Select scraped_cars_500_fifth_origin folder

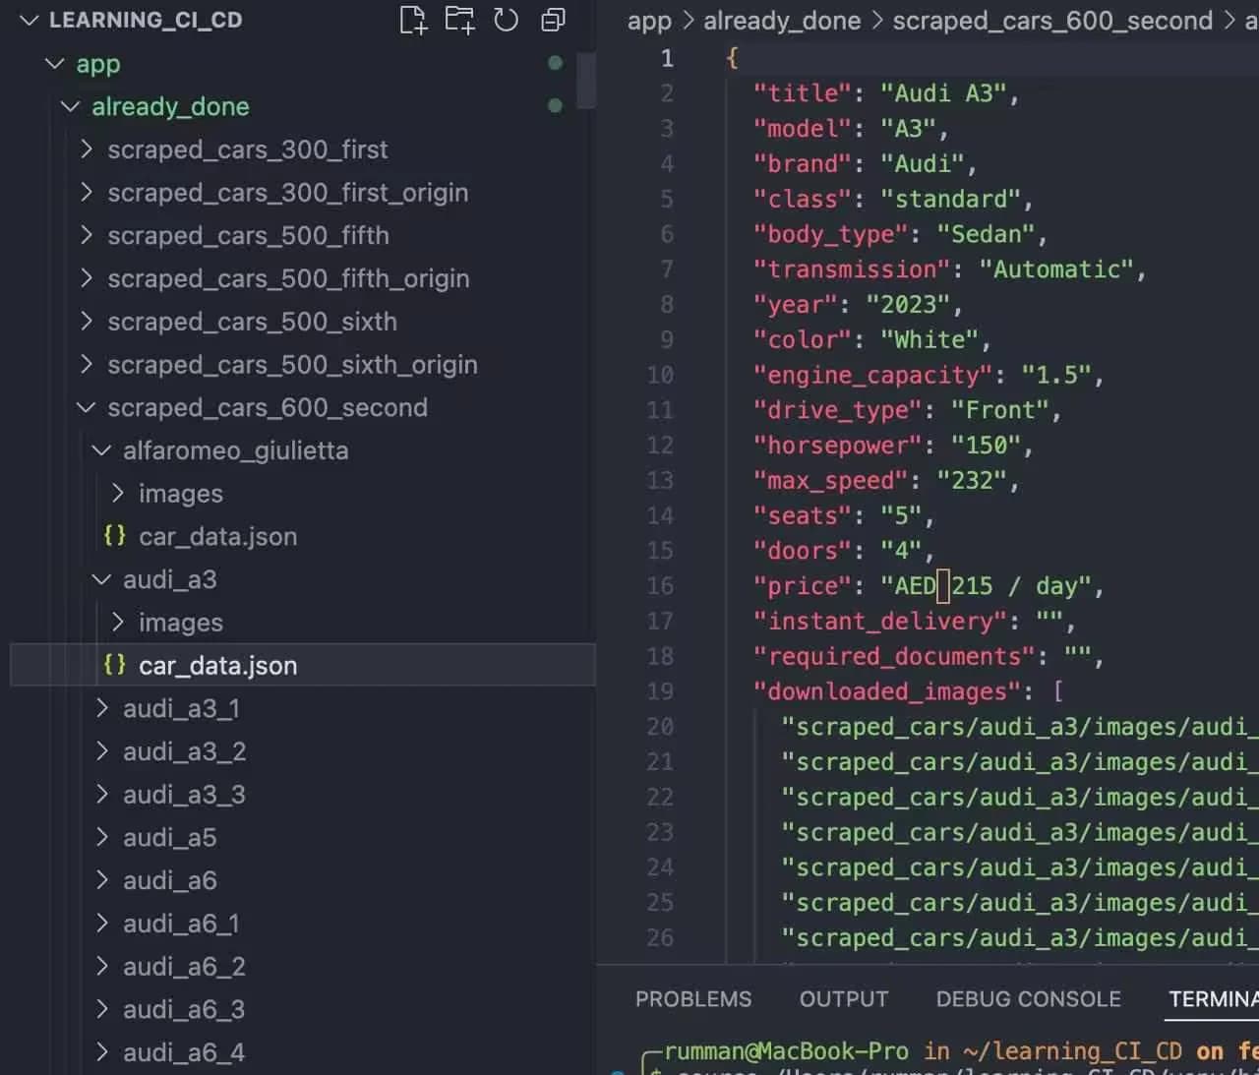coord(288,278)
